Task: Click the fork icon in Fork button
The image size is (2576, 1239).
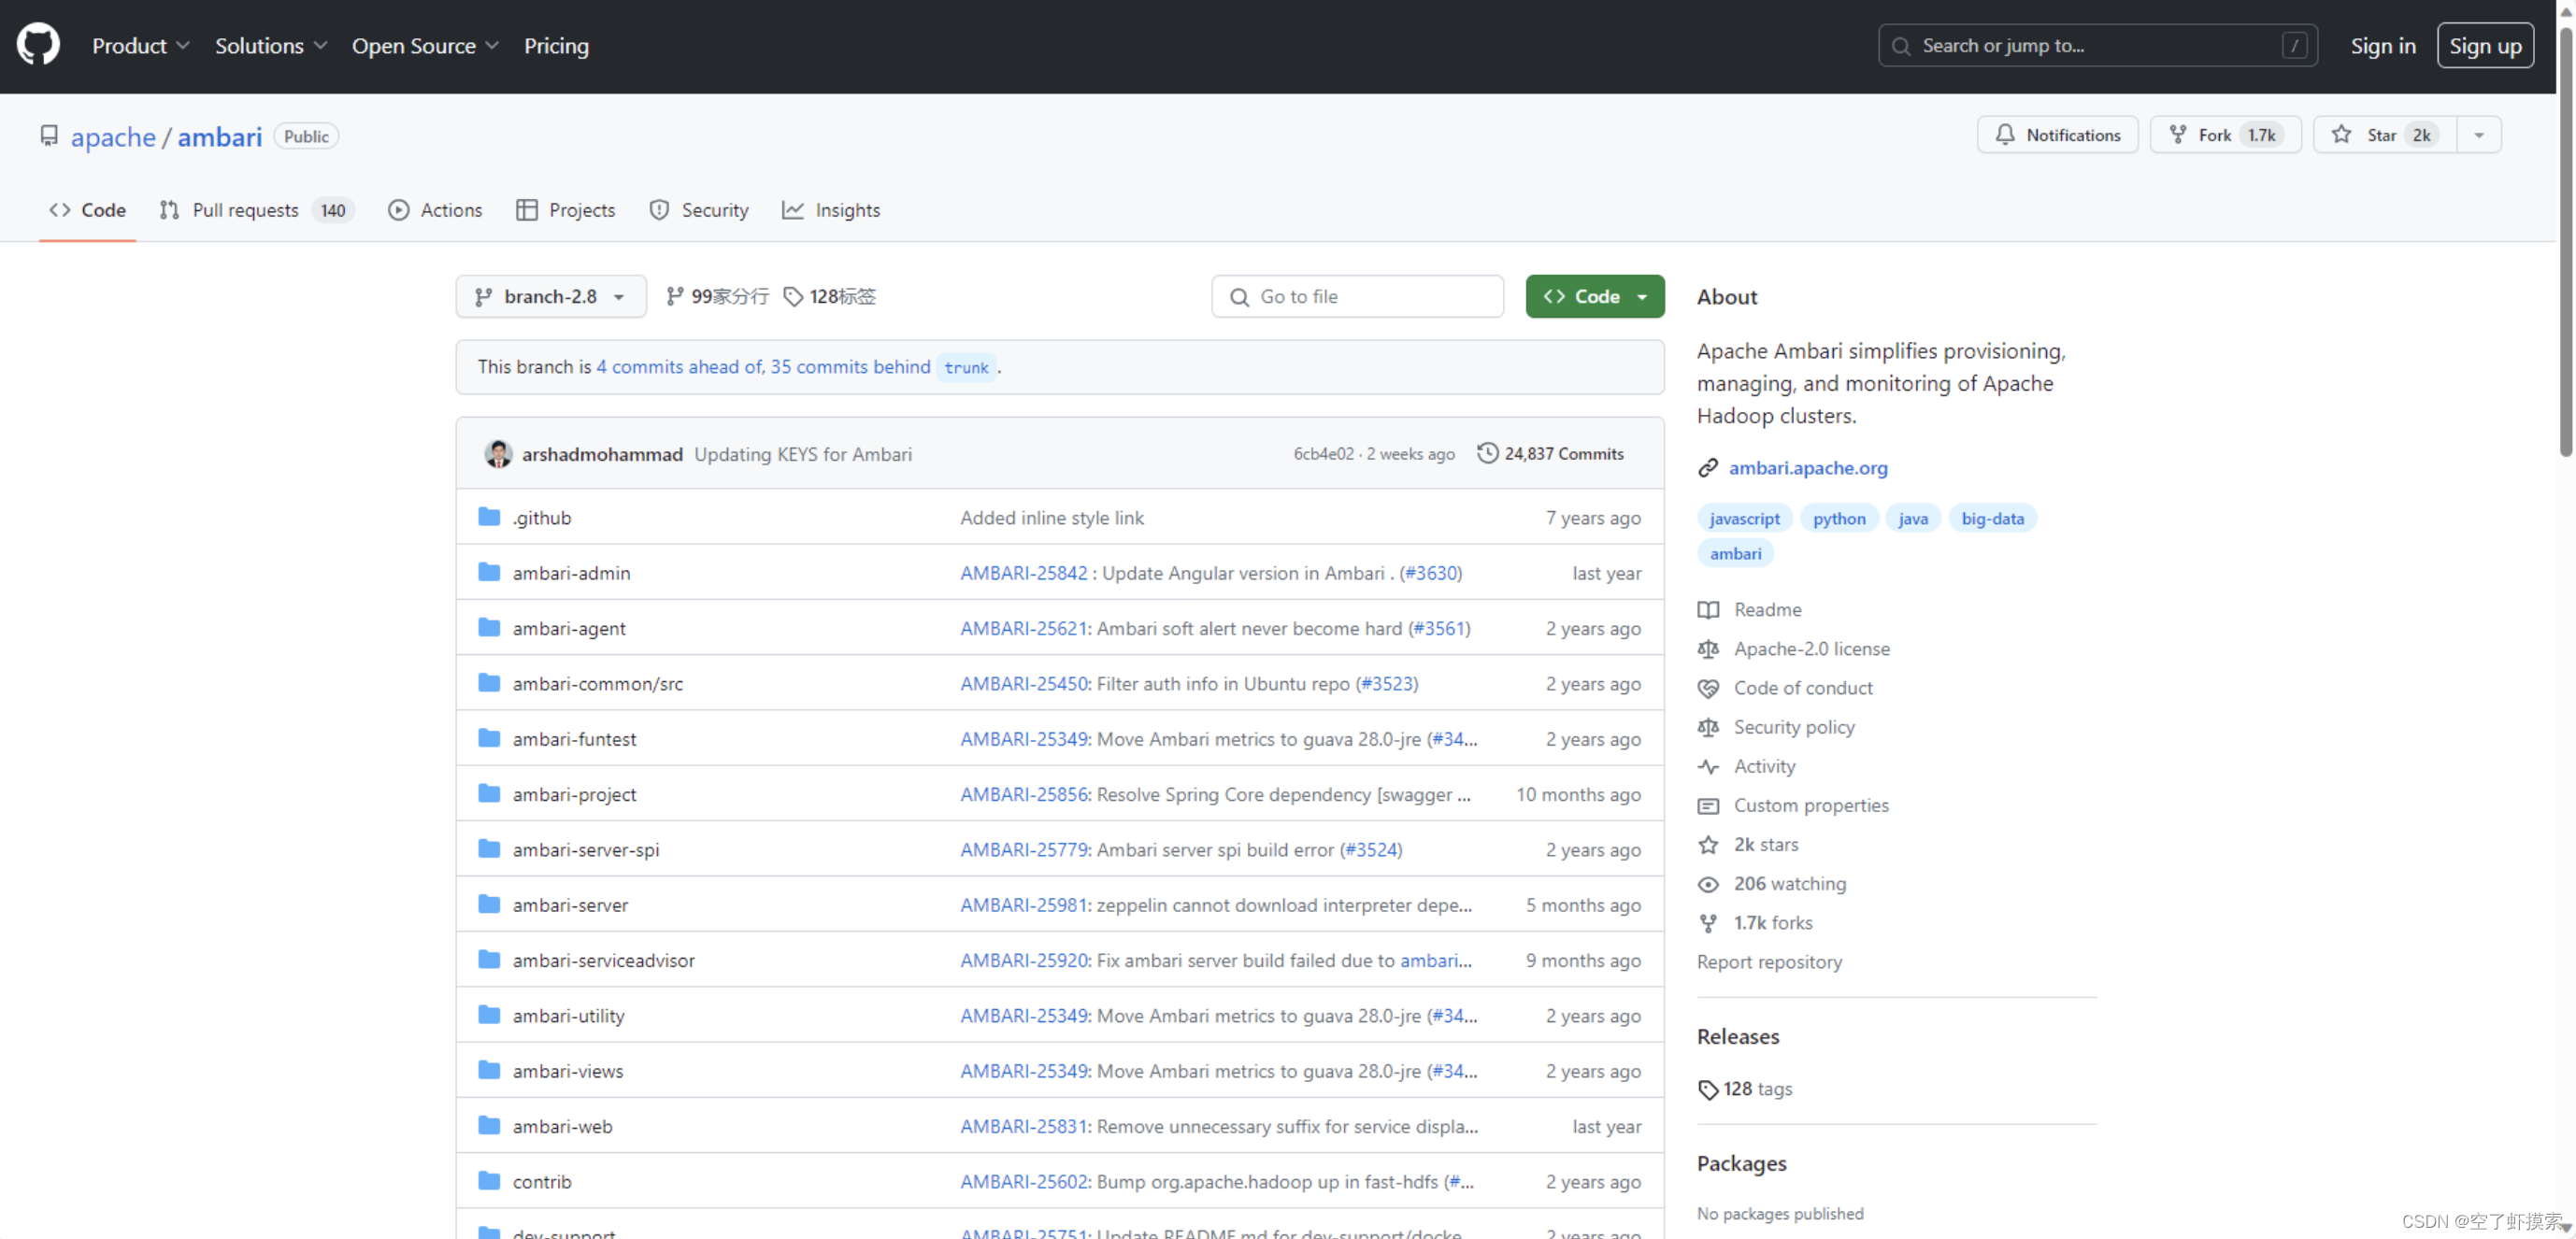Action: 2177,134
